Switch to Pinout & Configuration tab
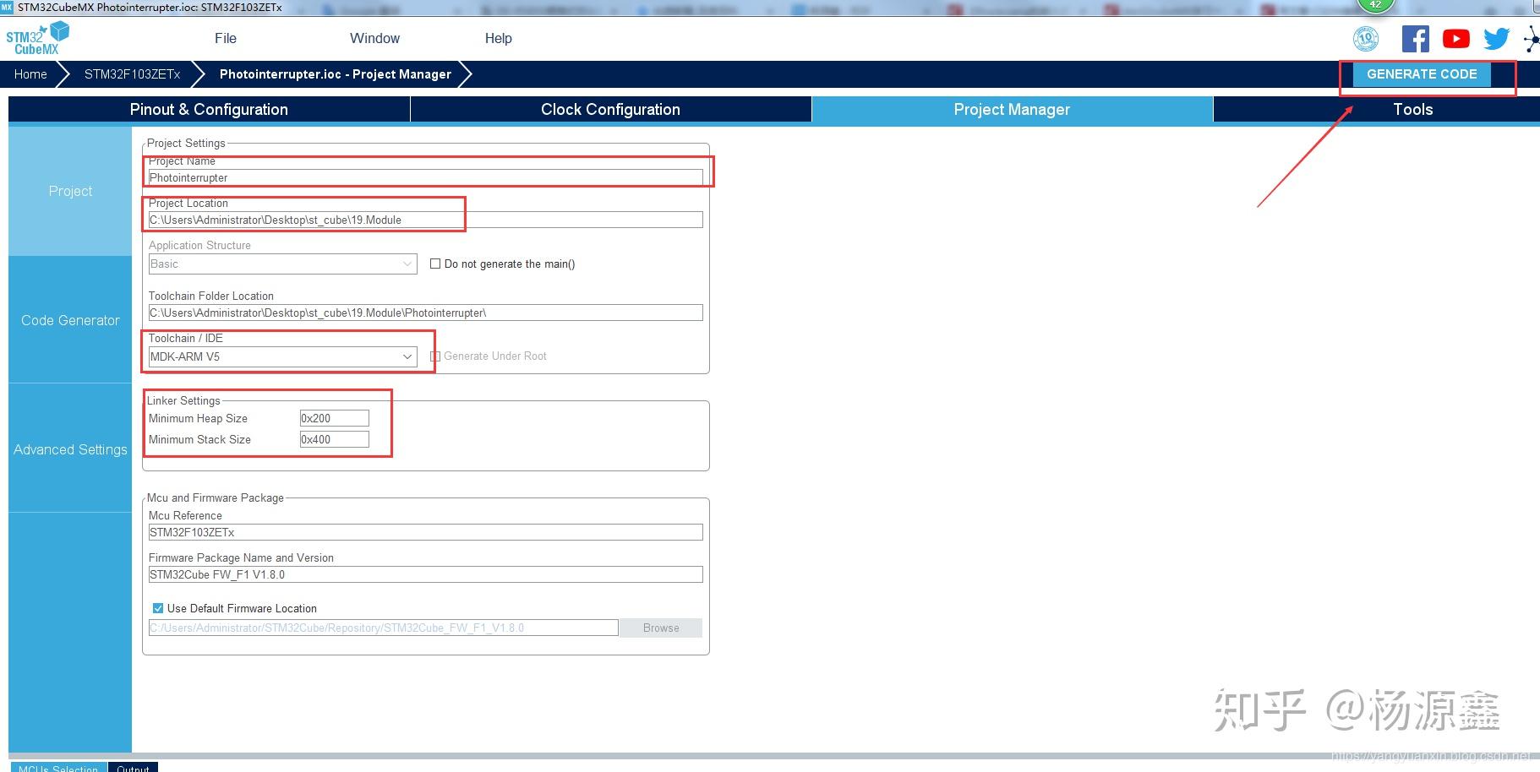This screenshot has height=772, width=1540. click(x=209, y=110)
